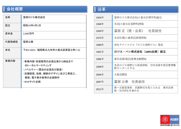
Task: Click the 1968年 year cell
Action: point(103,24)
